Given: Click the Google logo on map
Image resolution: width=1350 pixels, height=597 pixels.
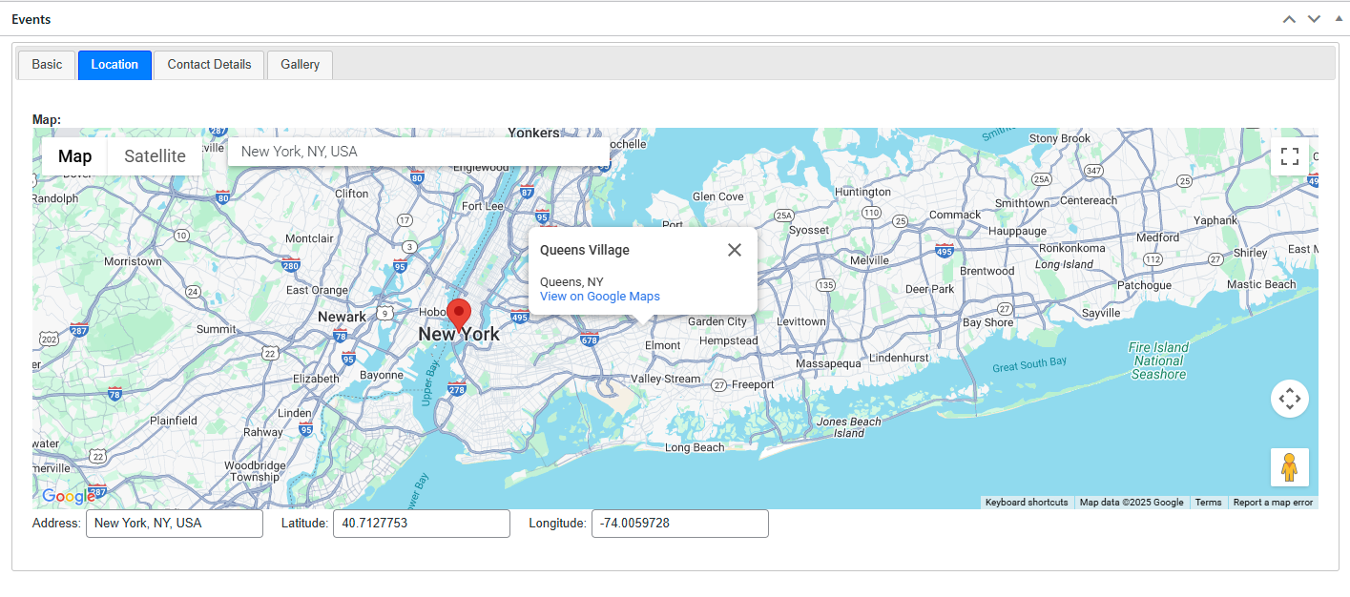Looking at the screenshot, I should (69, 496).
